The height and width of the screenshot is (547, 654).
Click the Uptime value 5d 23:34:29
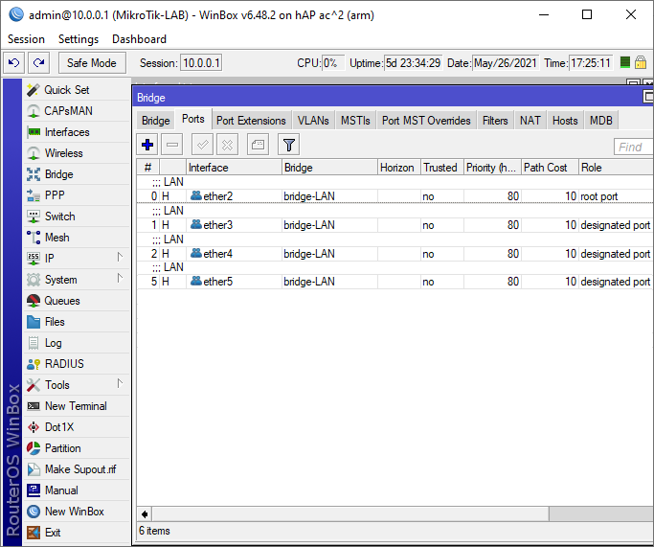click(x=413, y=63)
